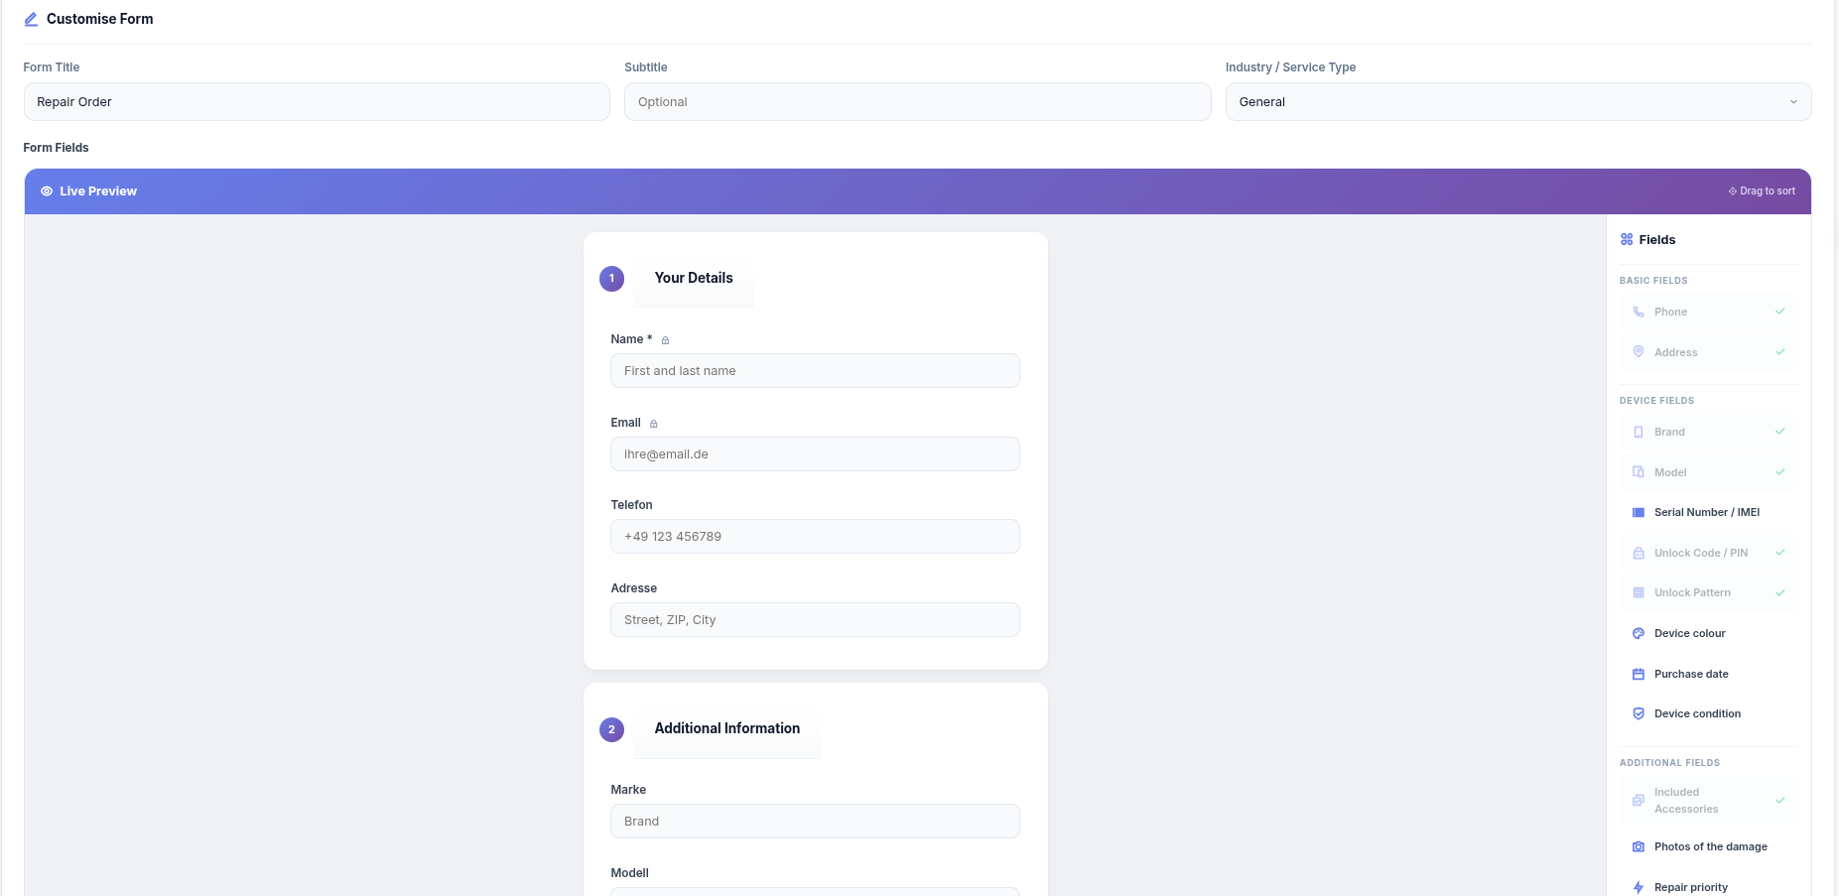1839x896 pixels.
Task: Click the eye icon on the Live Preview banner
Action: pos(47,191)
